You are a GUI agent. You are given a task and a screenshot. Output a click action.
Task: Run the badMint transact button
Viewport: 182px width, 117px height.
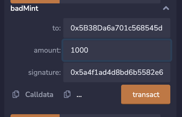coord(146,94)
